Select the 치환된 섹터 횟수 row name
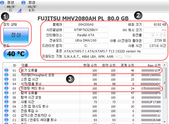Viewport: 169px width, 124px height. [33, 88]
